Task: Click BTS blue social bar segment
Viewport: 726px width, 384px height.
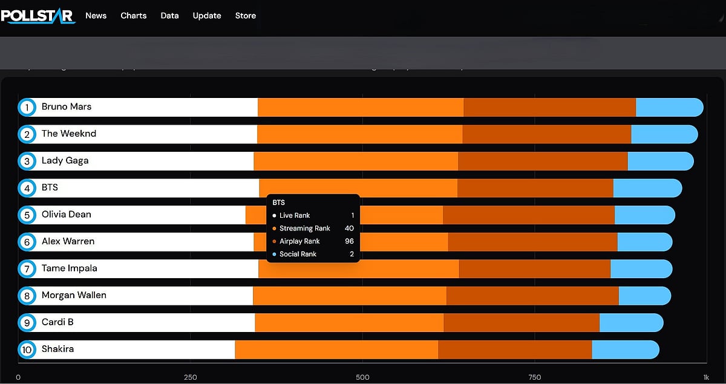Action: pyautogui.click(x=647, y=188)
